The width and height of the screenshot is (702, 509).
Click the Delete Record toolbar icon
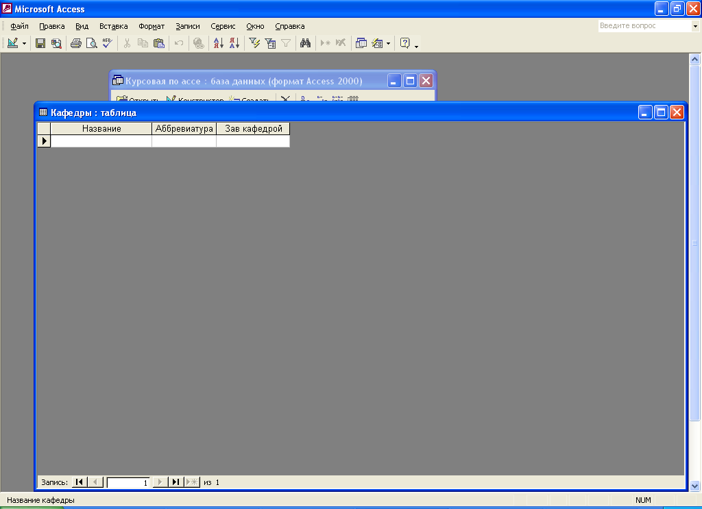341,43
